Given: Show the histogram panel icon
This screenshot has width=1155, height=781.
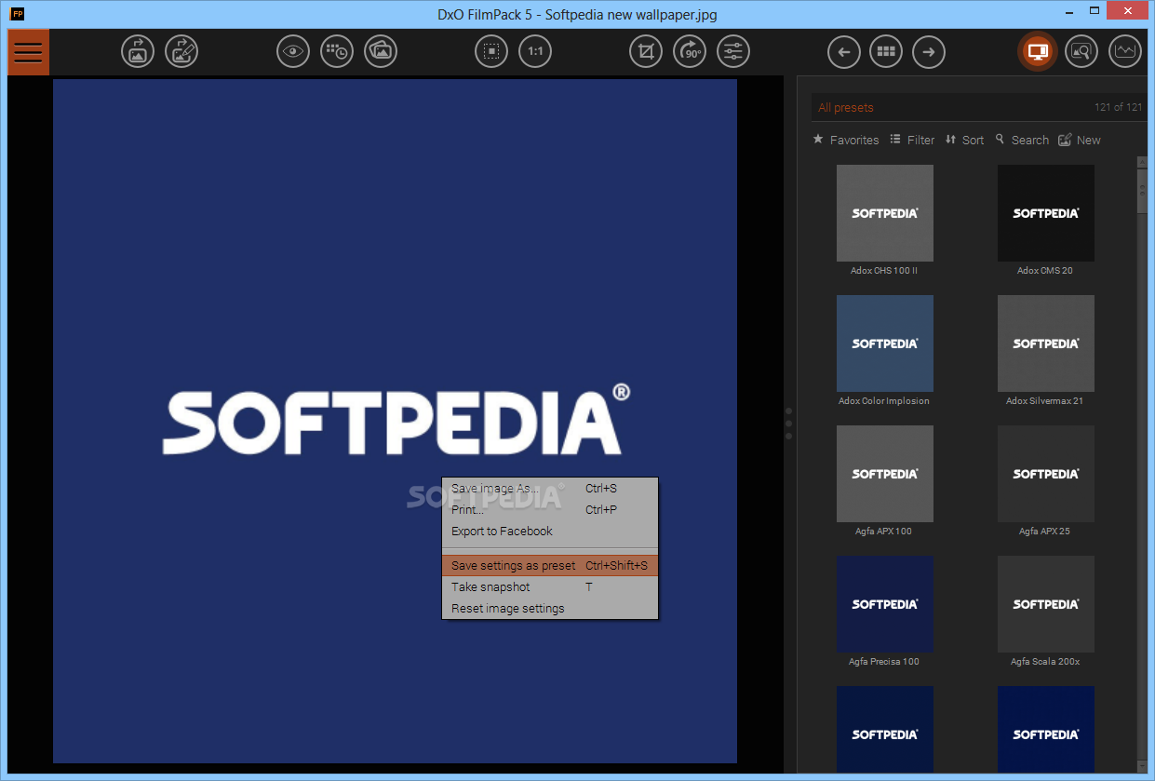Looking at the screenshot, I should tap(1125, 51).
